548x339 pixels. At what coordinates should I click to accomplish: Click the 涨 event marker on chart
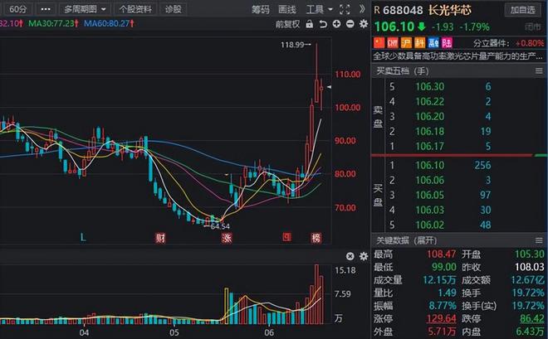click(x=227, y=238)
